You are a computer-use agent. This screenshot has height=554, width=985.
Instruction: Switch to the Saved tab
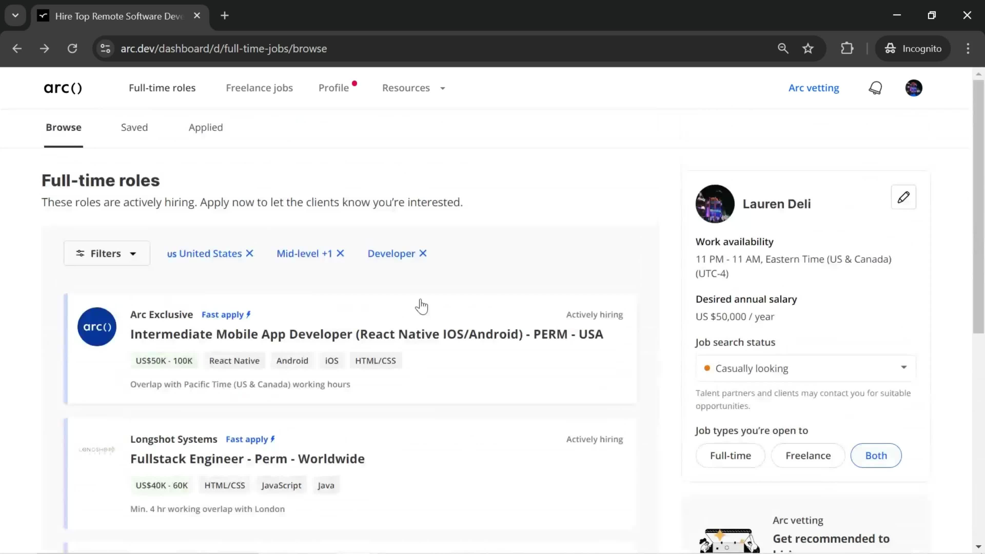click(x=134, y=127)
